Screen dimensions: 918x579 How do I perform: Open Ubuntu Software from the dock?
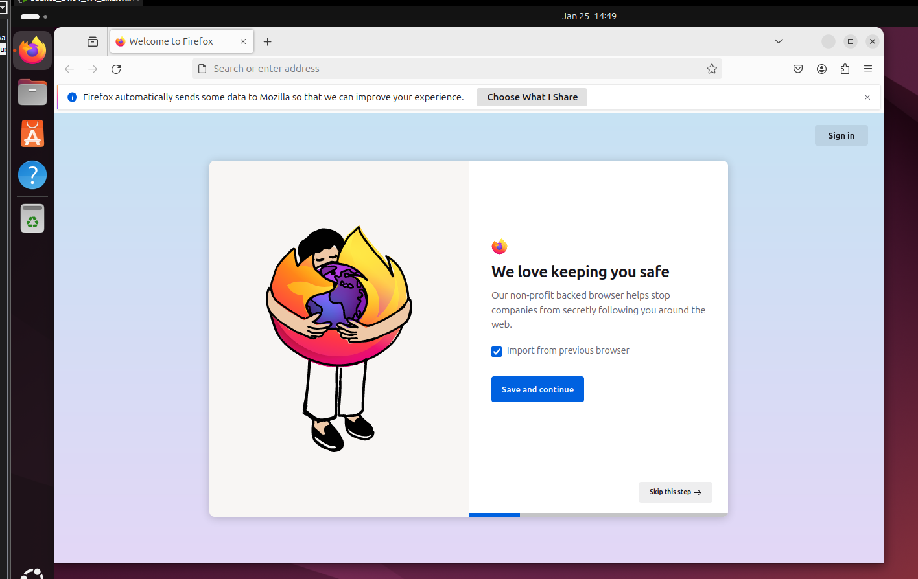[32, 134]
